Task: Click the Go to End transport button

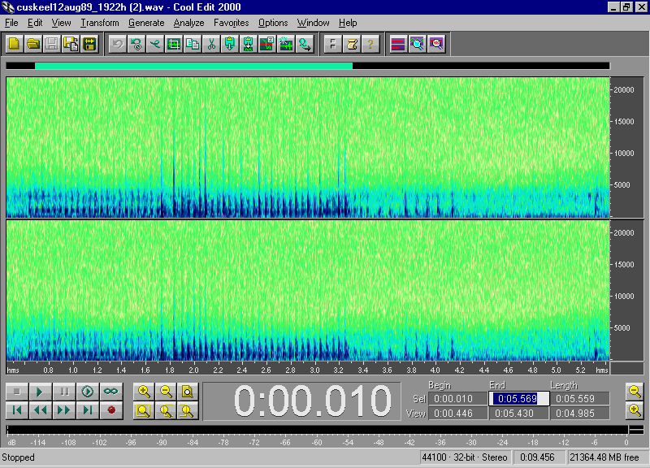Action: click(87, 410)
